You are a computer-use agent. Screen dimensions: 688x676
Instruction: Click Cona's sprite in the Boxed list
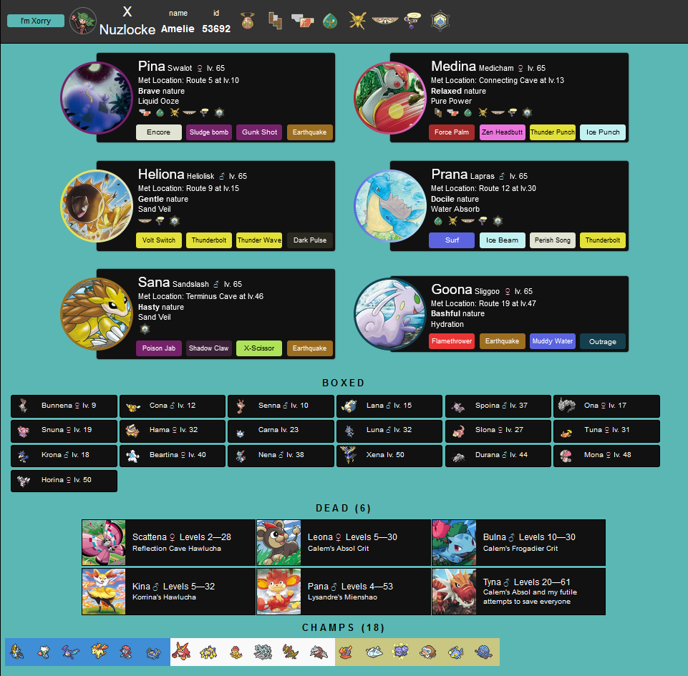132,406
